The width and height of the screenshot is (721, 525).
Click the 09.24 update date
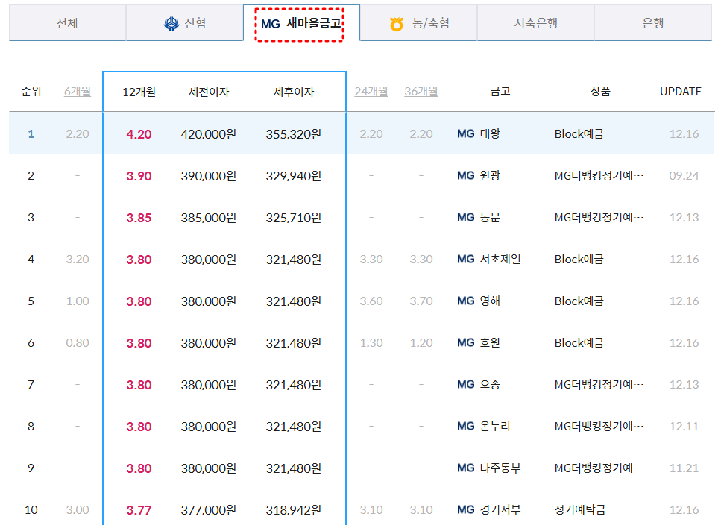click(684, 175)
